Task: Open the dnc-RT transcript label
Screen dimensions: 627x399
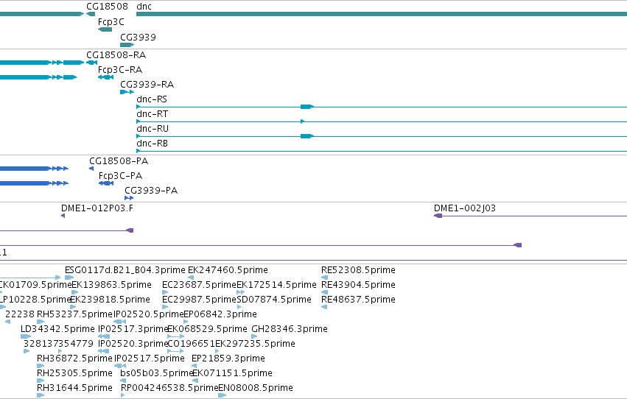Action: (153, 114)
